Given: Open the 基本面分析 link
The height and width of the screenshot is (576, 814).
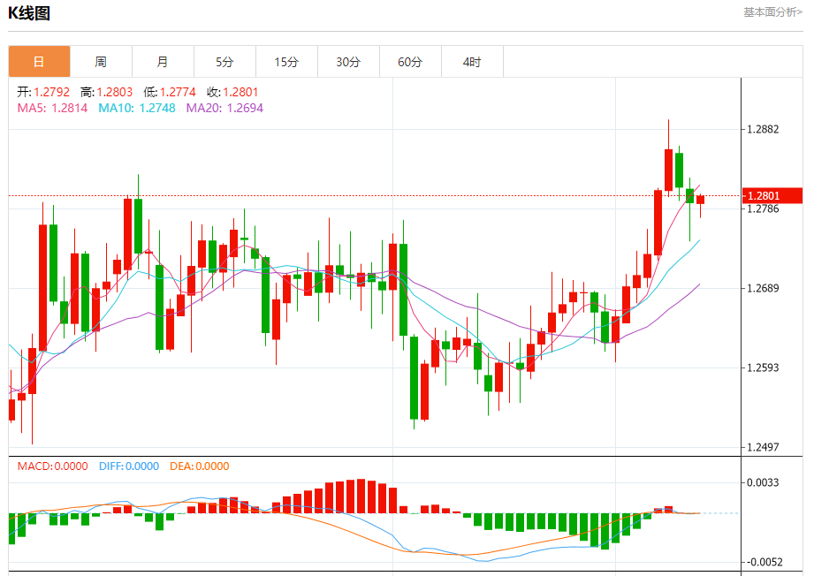Looking at the screenshot, I should tap(772, 12).
